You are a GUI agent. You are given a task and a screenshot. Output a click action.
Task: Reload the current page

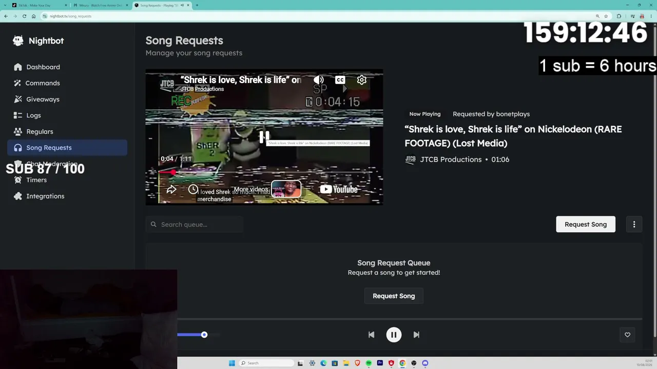24,16
